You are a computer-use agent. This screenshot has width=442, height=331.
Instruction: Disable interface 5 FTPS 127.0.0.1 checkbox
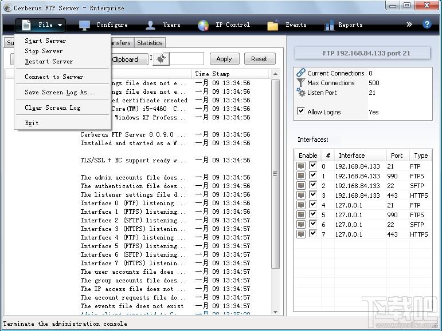(x=313, y=214)
